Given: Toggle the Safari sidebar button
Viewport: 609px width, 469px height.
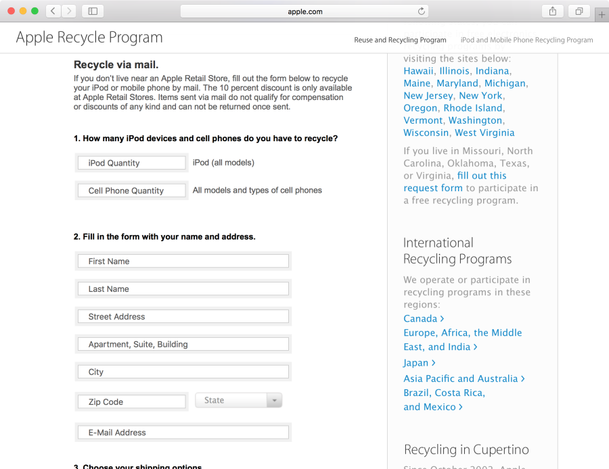Looking at the screenshot, I should [x=93, y=11].
